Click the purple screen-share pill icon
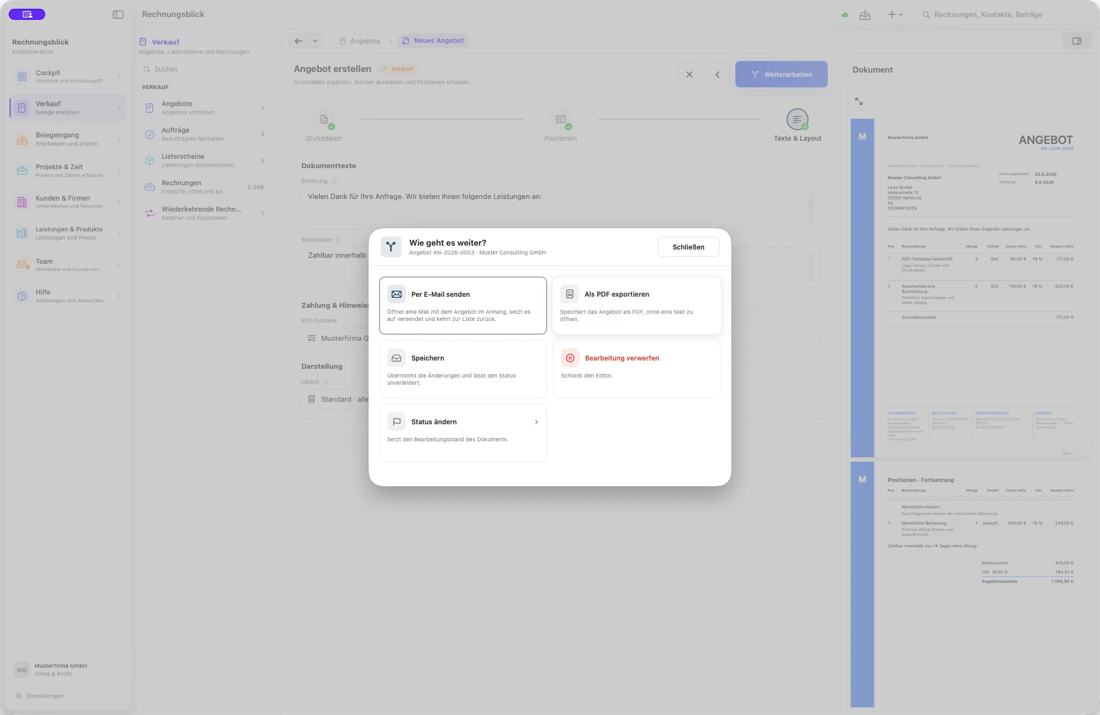1100x715 pixels. click(27, 14)
